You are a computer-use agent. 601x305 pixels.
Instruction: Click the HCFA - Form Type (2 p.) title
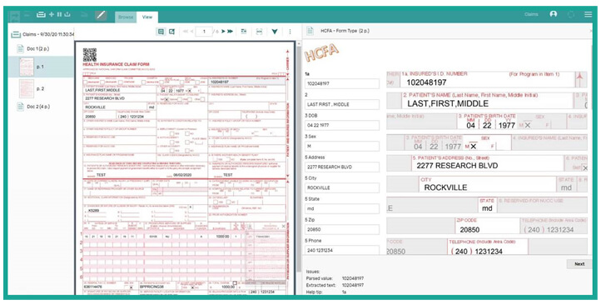345,31
